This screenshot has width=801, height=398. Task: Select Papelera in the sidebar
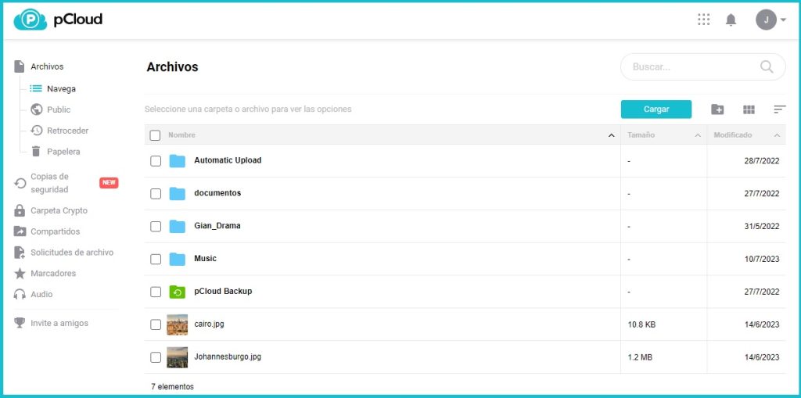coord(63,152)
